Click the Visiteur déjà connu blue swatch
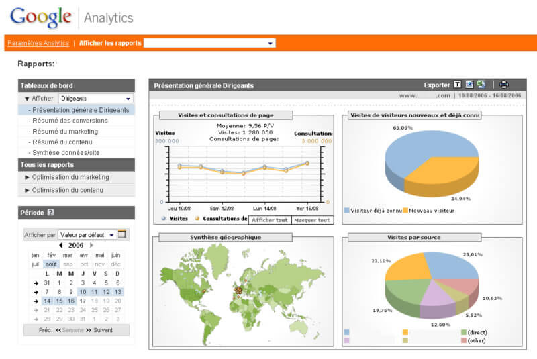 pos(346,211)
